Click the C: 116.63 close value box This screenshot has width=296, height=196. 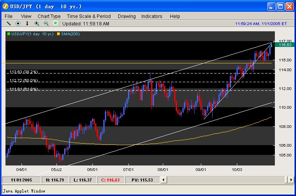[x=110, y=180]
